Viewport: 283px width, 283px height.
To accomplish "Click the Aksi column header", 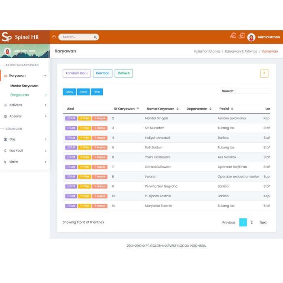I will click(70, 109).
